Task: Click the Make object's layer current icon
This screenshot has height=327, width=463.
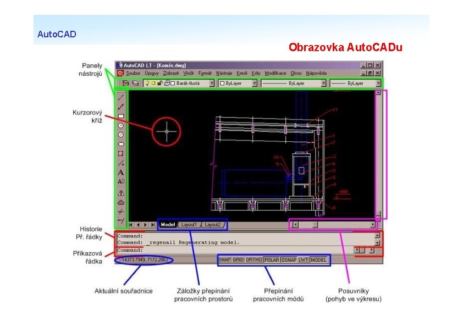Action: 135,84
